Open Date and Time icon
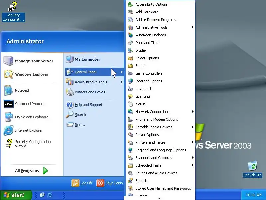 tap(130, 43)
